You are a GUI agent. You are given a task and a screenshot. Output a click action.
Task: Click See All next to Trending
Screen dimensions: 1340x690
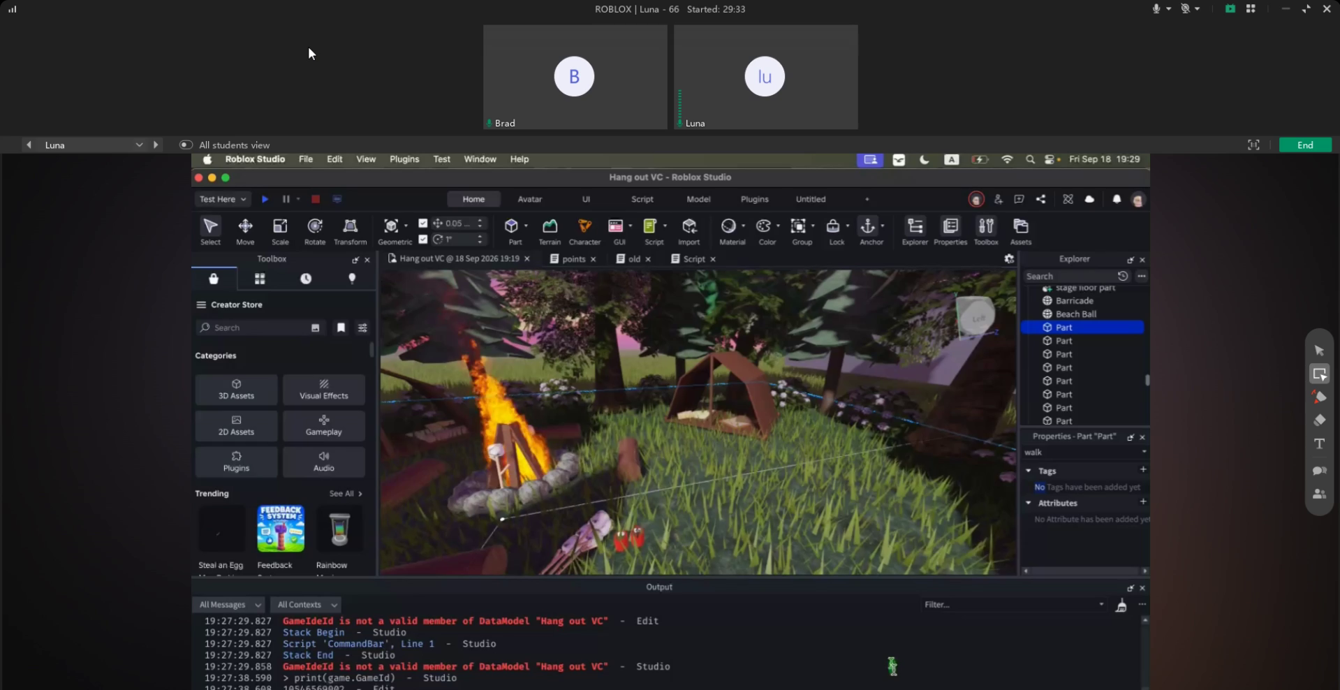(346, 494)
